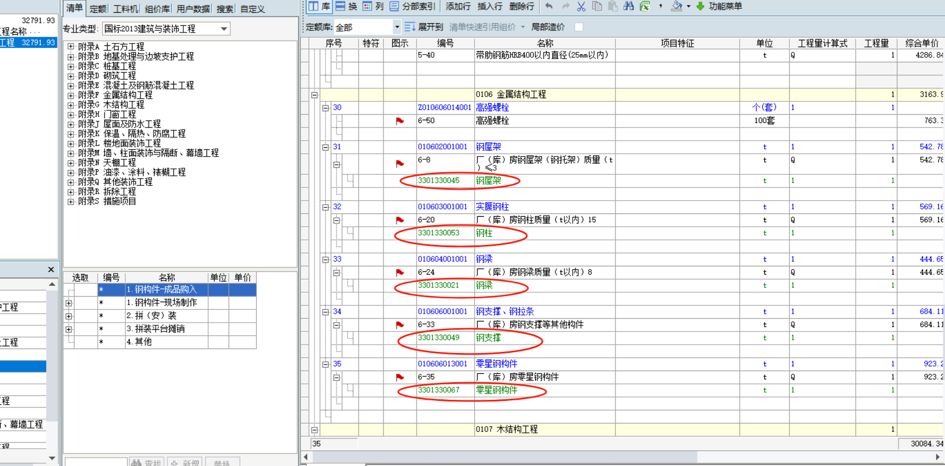
Task: Click the 查找 find button
Action: click(147, 462)
